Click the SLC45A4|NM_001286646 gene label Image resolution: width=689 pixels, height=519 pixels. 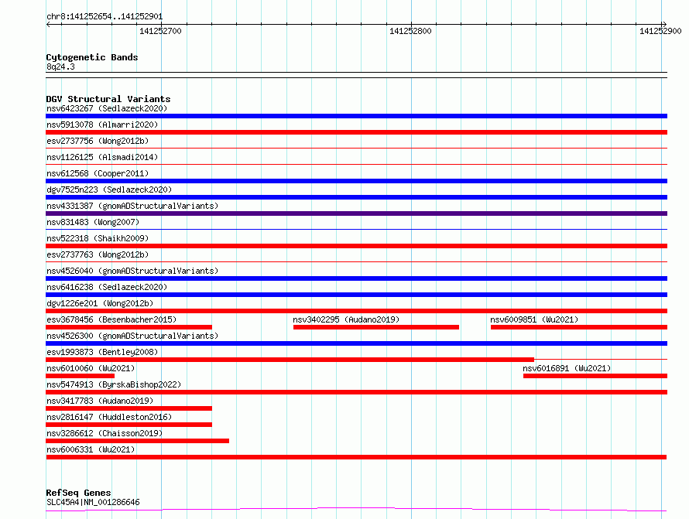click(x=93, y=502)
